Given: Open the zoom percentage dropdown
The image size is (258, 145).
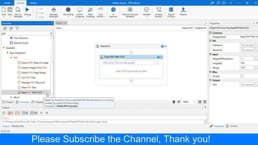Looking at the screenshot, I should (x=195, y=102).
